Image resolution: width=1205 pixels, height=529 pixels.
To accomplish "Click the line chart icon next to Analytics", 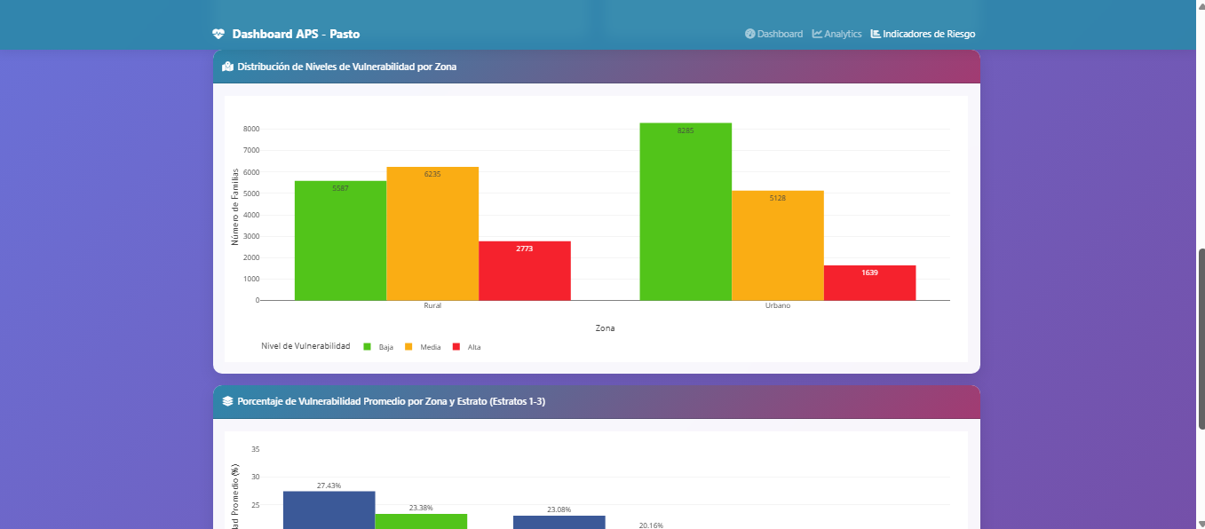I will 817,34.
